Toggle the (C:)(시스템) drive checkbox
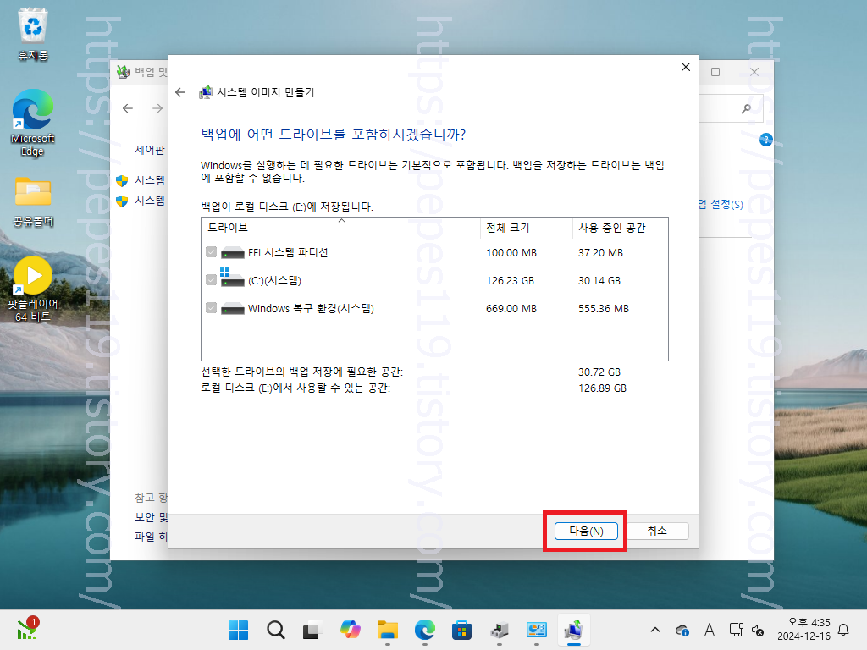Image resolution: width=867 pixels, height=650 pixels. [x=211, y=280]
